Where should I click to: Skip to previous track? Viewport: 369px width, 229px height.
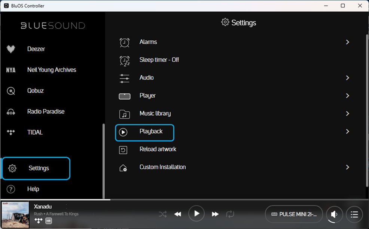point(178,214)
